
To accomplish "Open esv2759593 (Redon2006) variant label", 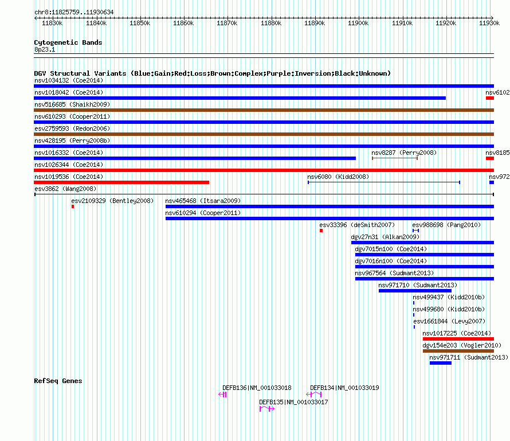I will pos(72,128).
